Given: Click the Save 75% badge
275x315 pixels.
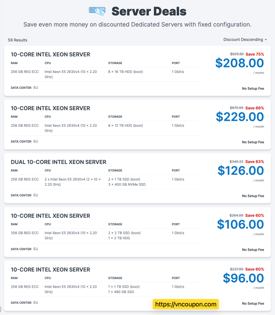Looking at the screenshot, I should 255,54.
